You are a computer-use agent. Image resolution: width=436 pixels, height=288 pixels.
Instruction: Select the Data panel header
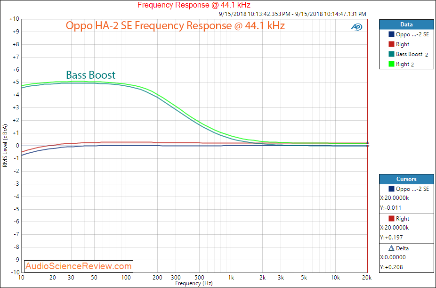pos(406,25)
